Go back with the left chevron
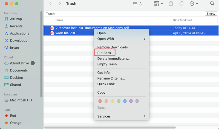The height and width of the screenshot is (129, 219). pyautogui.click(x=51, y=4)
